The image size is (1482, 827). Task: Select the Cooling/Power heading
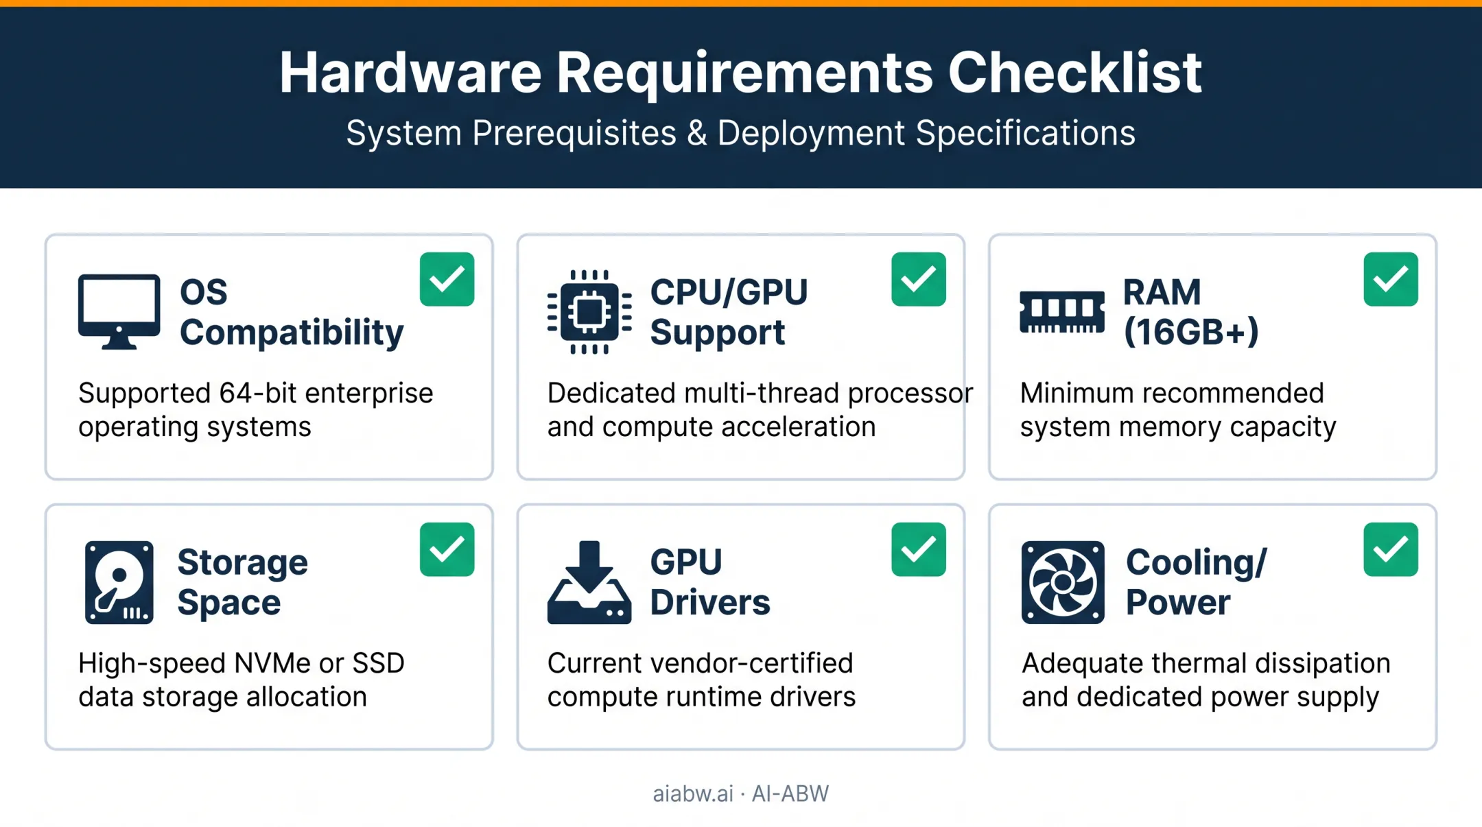[1197, 582]
